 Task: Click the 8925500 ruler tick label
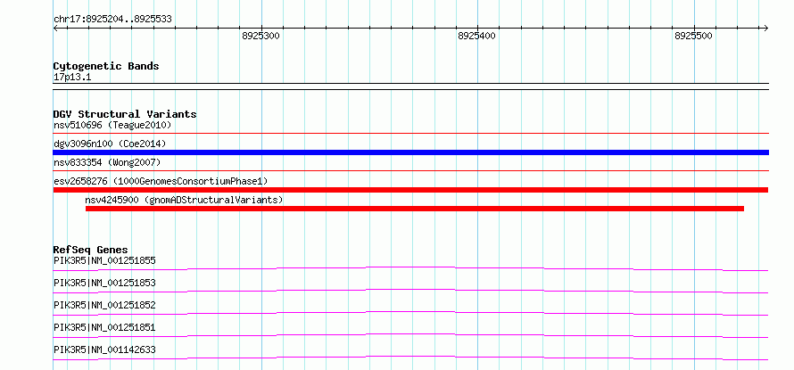(694, 36)
